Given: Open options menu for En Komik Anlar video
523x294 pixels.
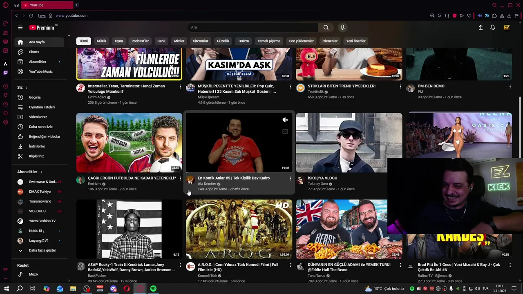Looking at the screenshot, I should pyautogui.click(x=290, y=178).
